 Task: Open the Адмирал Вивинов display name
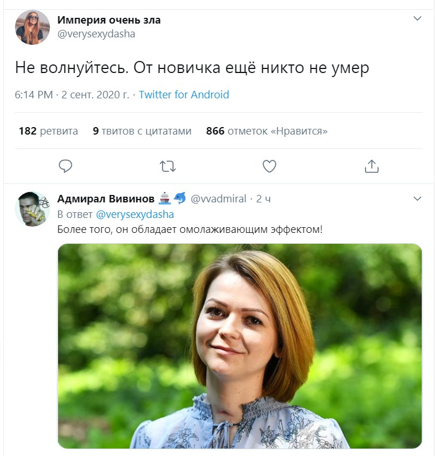coord(106,199)
